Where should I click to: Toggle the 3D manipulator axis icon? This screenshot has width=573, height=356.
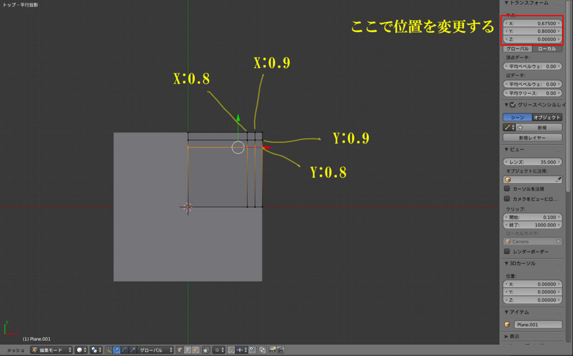[x=109, y=350]
